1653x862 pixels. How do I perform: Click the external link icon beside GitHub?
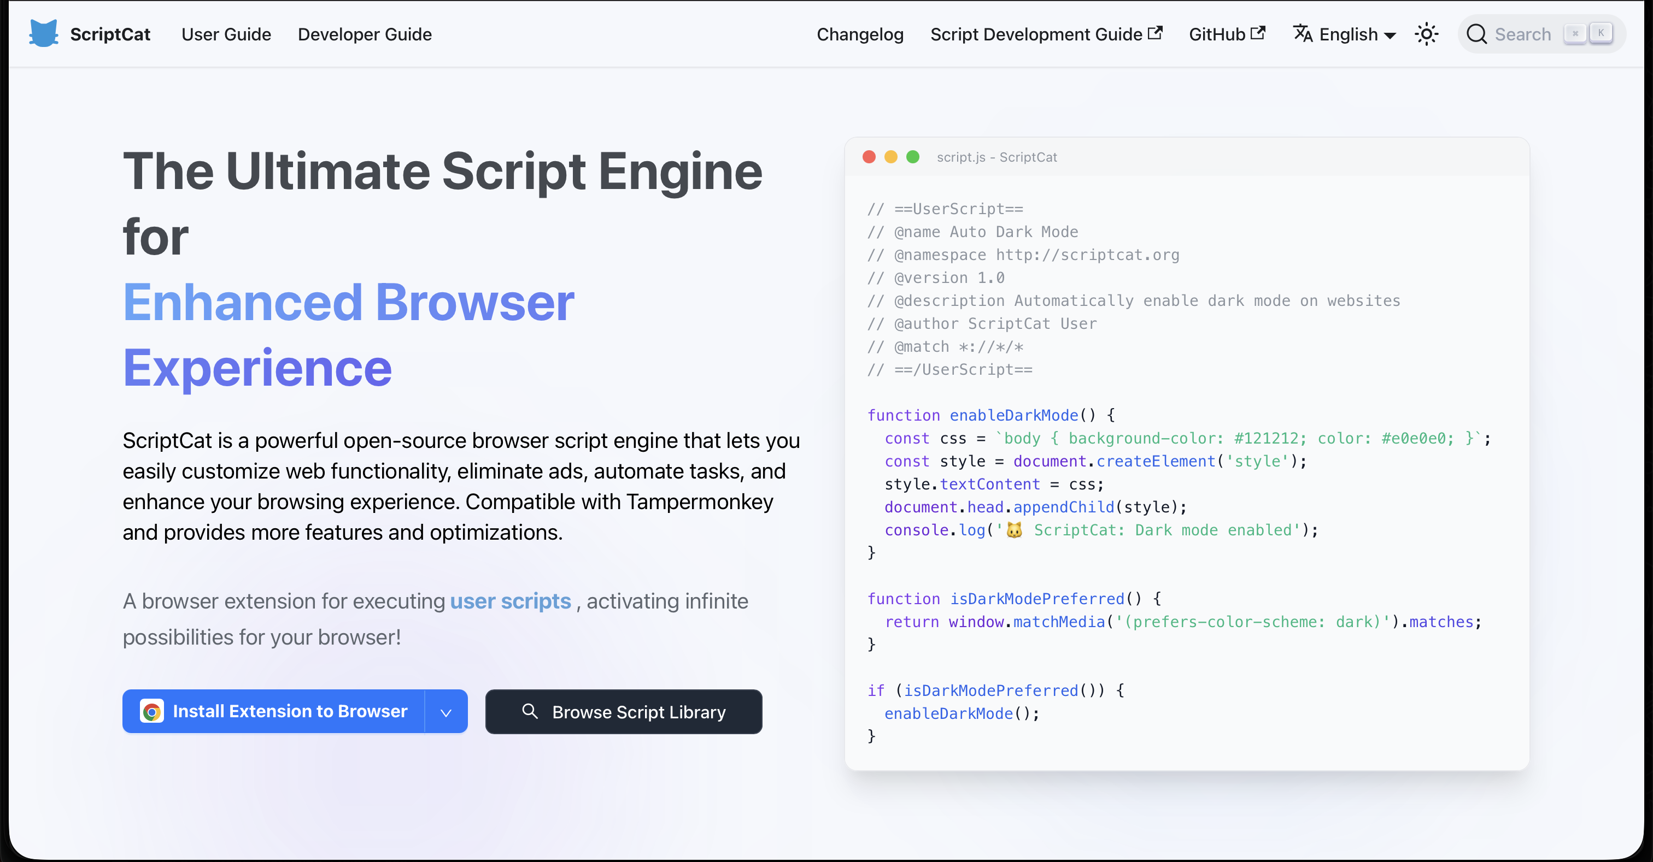point(1258,33)
